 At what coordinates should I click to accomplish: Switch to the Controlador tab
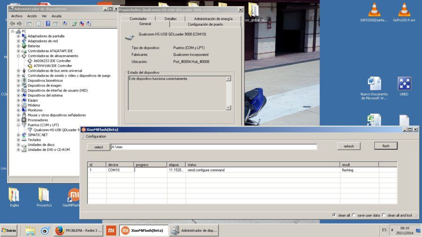tap(138, 19)
